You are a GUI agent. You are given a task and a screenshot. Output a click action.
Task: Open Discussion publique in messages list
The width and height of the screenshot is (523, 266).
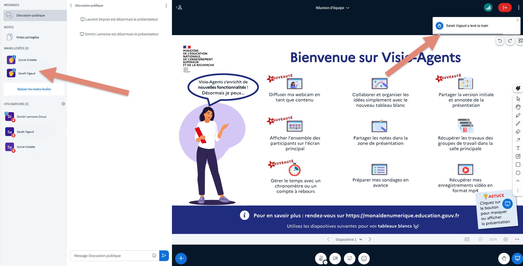(35, 15)
